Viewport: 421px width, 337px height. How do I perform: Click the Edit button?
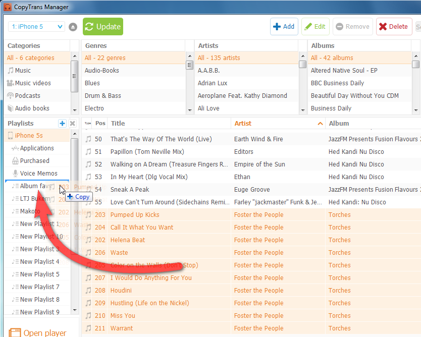(x=315, y=27)
